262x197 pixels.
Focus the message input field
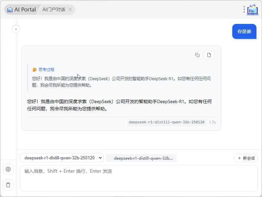(x=139, y=178)
